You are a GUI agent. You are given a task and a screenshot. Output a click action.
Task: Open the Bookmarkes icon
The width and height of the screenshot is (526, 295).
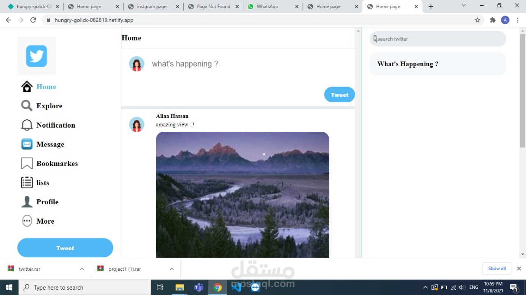(26, 163)
